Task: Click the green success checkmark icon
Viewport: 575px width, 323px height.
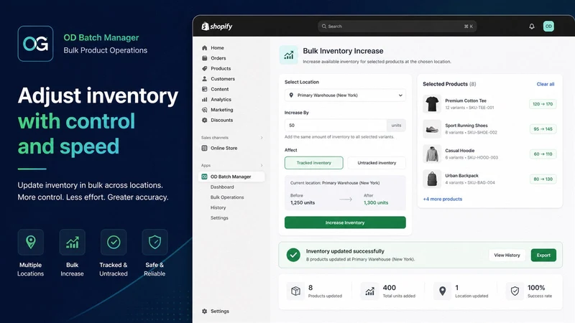Action: point(293,255)
